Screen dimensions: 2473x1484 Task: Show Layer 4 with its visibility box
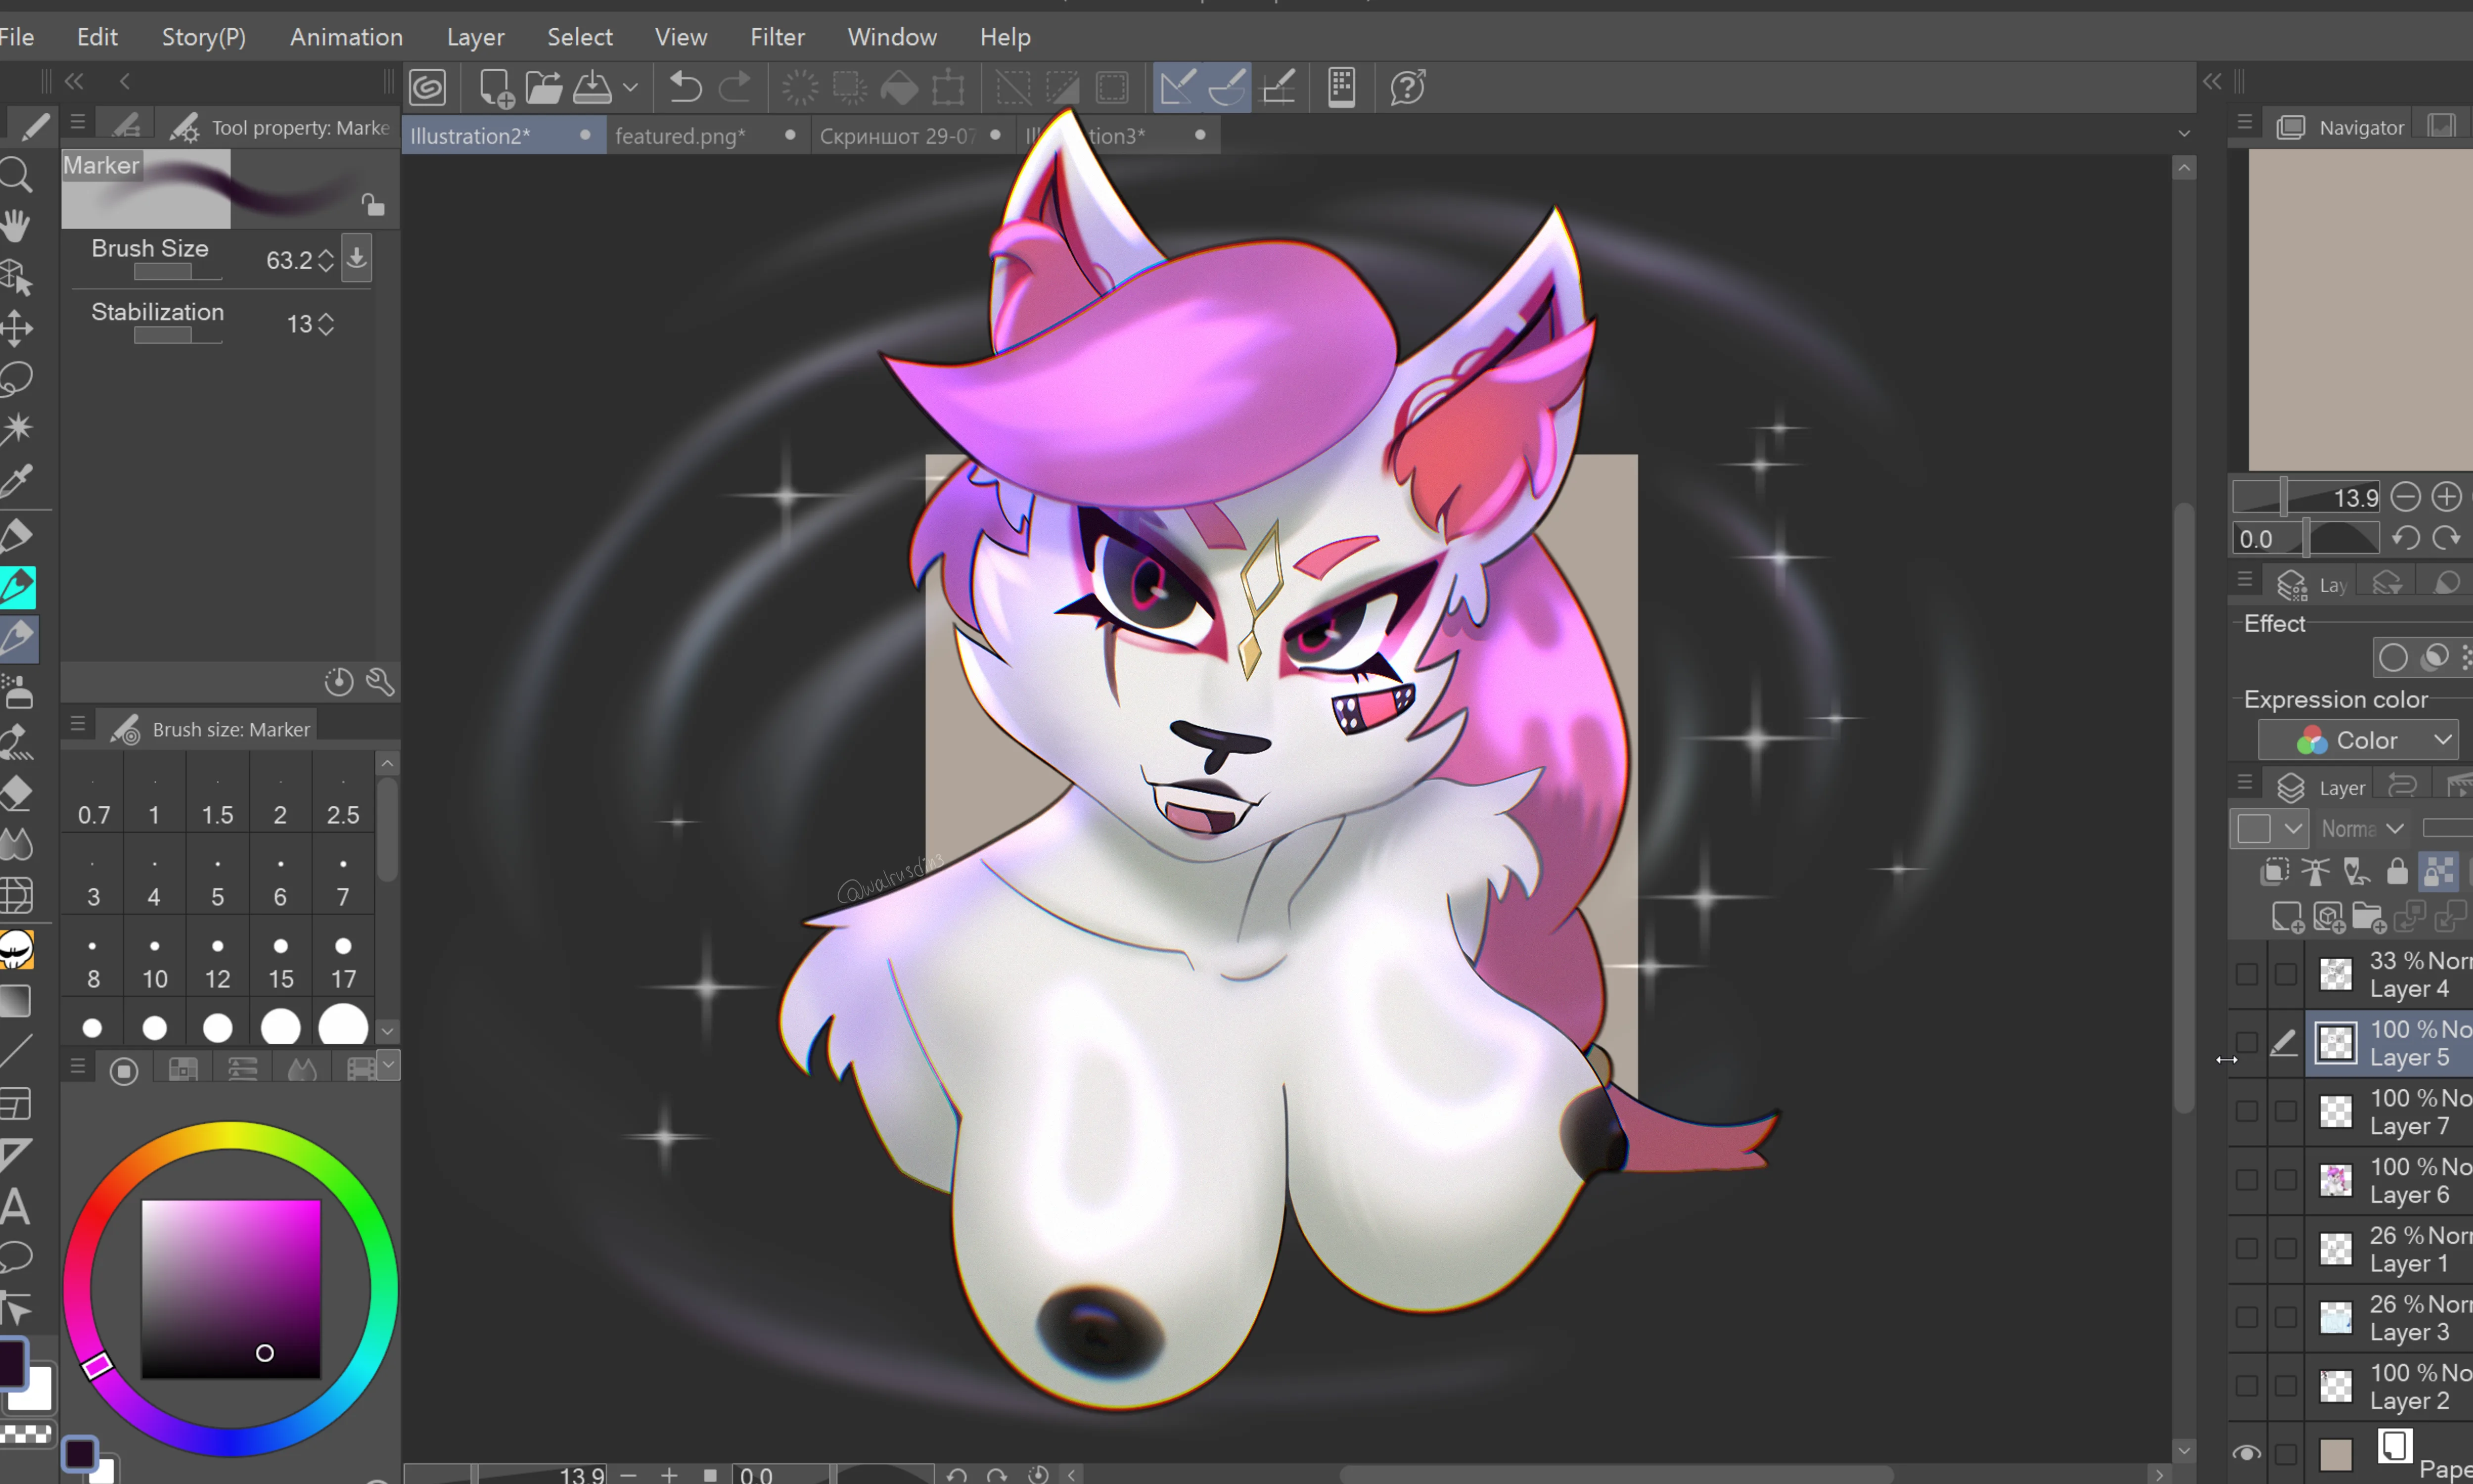[2246, 974]
